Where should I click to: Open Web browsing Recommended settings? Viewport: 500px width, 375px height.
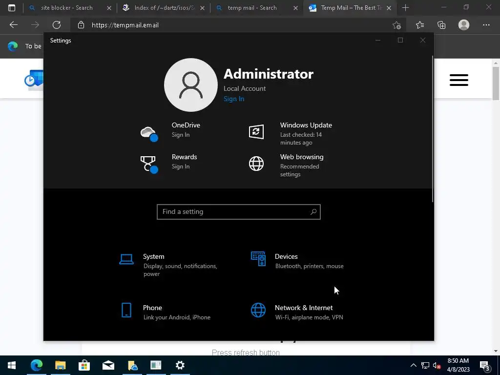tap(299, 170)
